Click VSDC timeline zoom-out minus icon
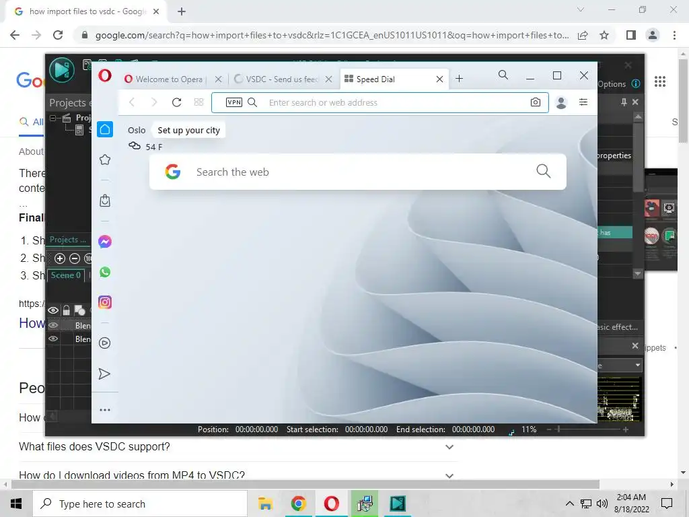 click(x=75, y=258)
